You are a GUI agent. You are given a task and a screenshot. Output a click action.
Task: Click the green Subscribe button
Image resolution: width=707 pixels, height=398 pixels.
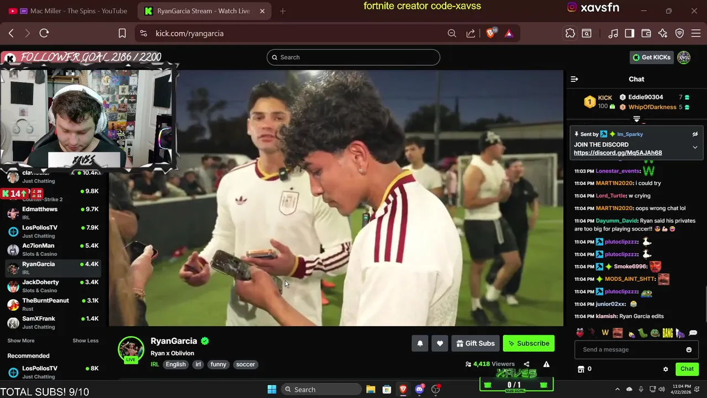[x=529, y=343]
